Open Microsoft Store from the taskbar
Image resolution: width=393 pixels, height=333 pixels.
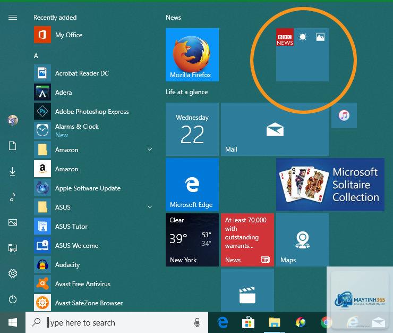pyautogui.click(x=249, y=322)
